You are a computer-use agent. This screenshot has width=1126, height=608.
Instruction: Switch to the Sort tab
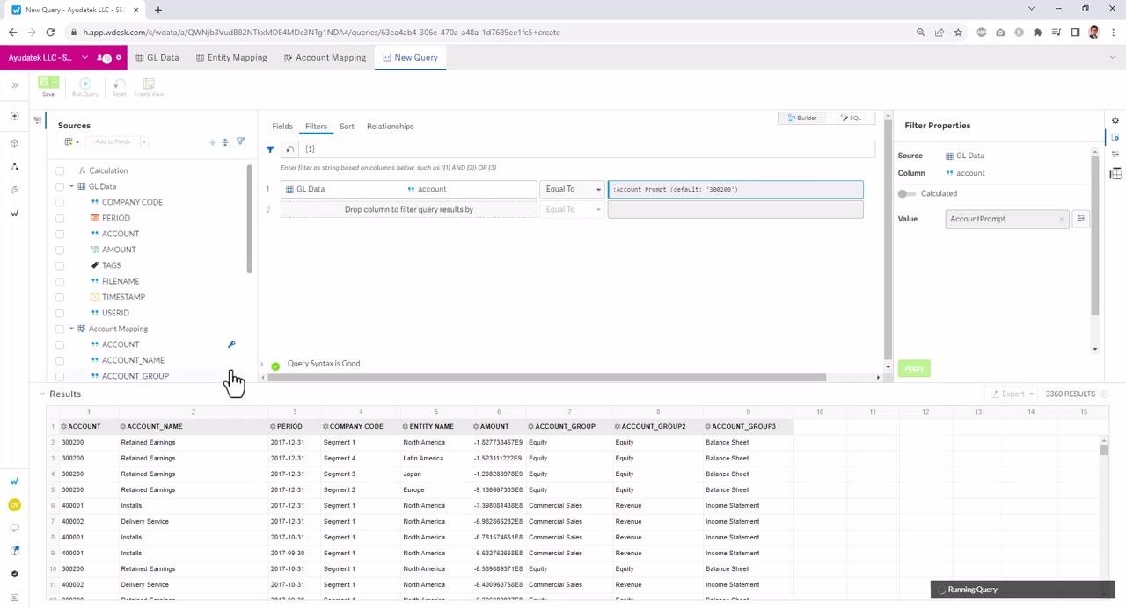coord(347,126)
